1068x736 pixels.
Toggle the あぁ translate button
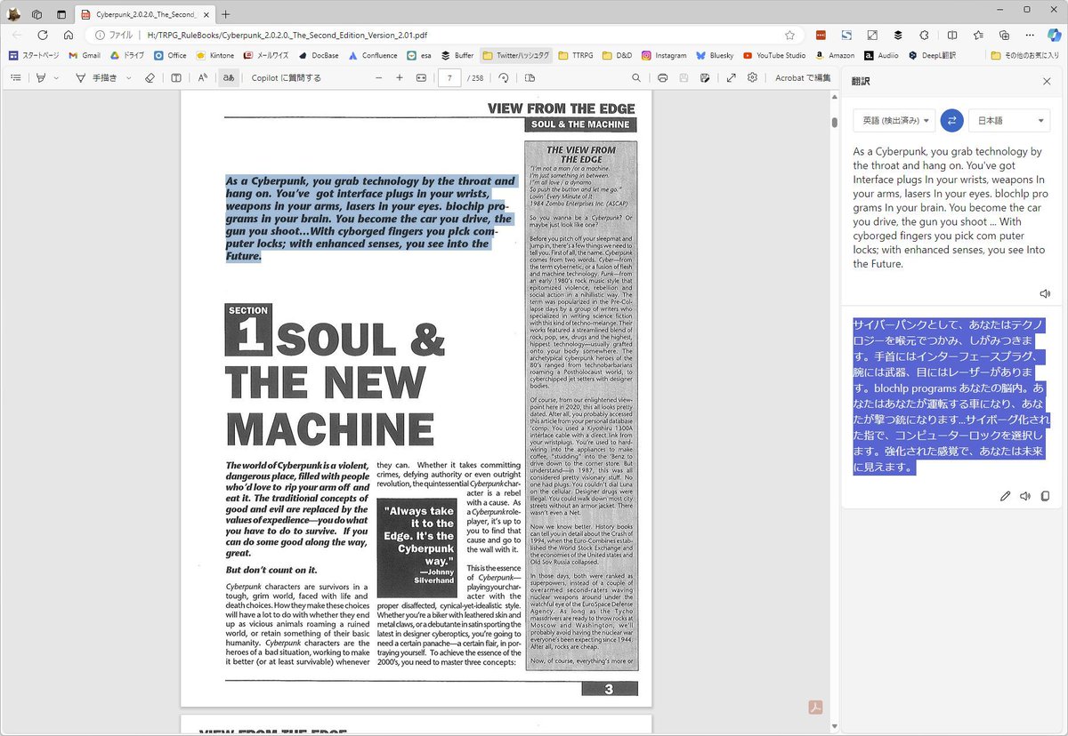click(229, 78)
